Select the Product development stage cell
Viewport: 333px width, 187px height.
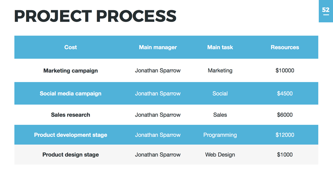point(70,135)
